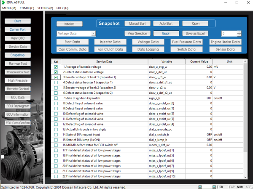Screen dimensions: 253x189
Task: Select Snapshop in sidebar
Action: [x=18, y=55]
